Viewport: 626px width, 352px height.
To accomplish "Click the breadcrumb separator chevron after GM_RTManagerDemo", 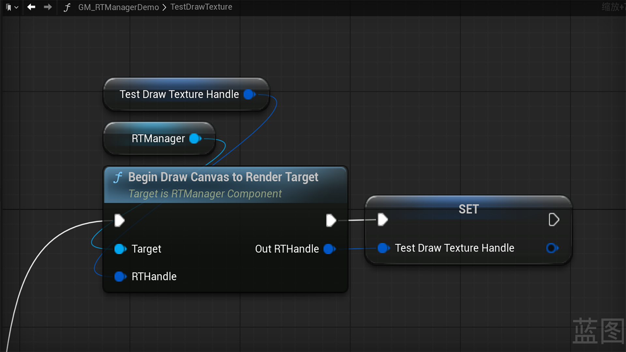I will tap(164, 7).
